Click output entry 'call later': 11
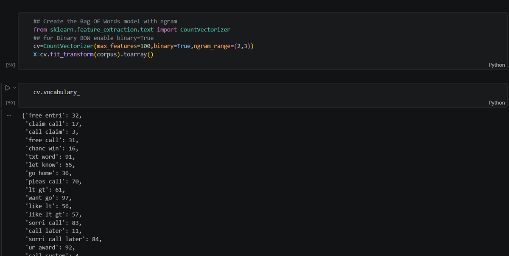Image resolution: width=509 pixels, height=256 pixels. [x=53, y=231]
